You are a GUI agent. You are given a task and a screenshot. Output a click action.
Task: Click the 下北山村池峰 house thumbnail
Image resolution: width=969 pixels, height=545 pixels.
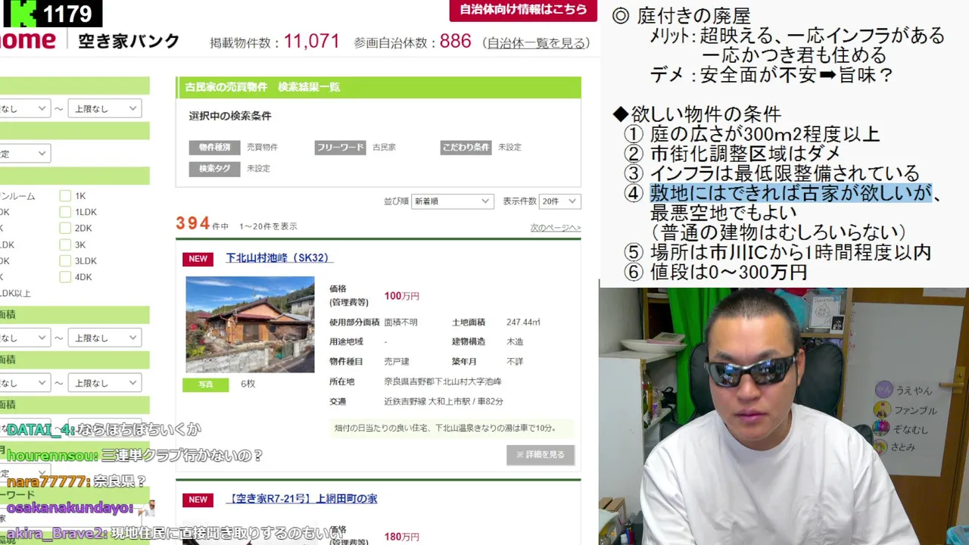[x=250, y=324]
